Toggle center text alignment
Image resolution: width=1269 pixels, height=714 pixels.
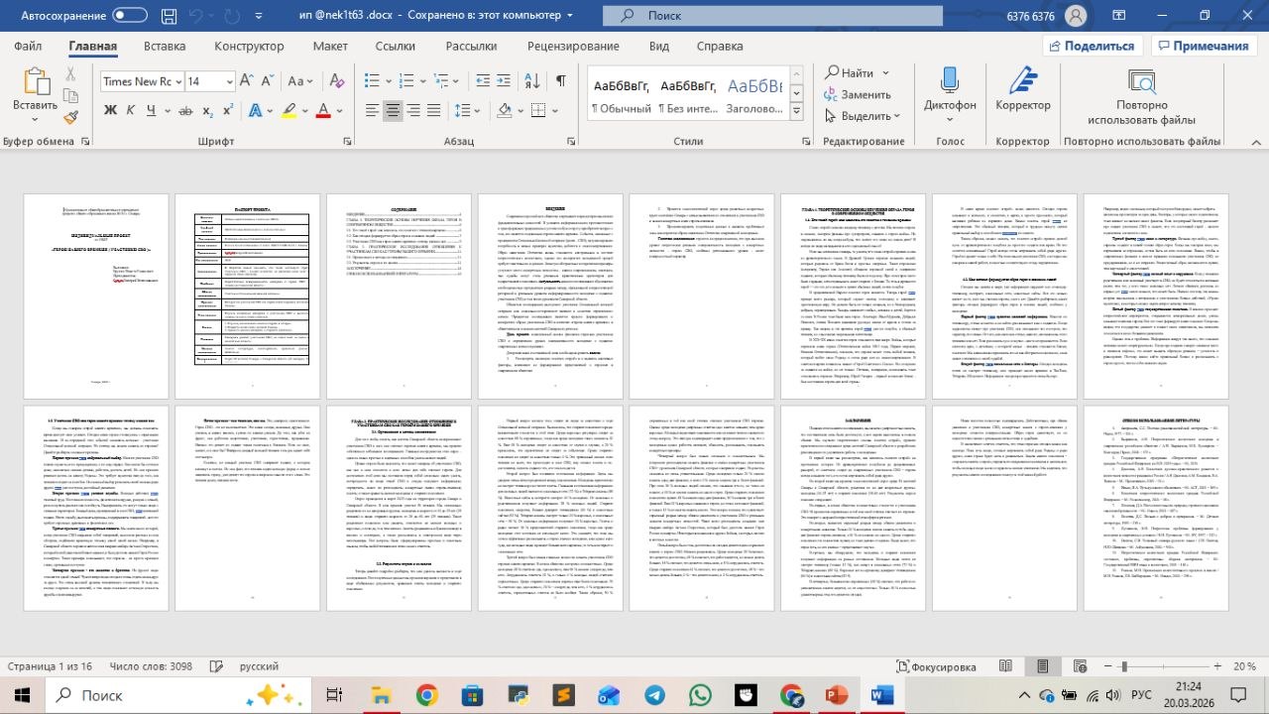[393, 109]
